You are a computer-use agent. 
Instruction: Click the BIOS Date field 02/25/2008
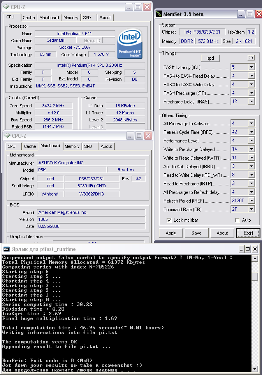91,226
